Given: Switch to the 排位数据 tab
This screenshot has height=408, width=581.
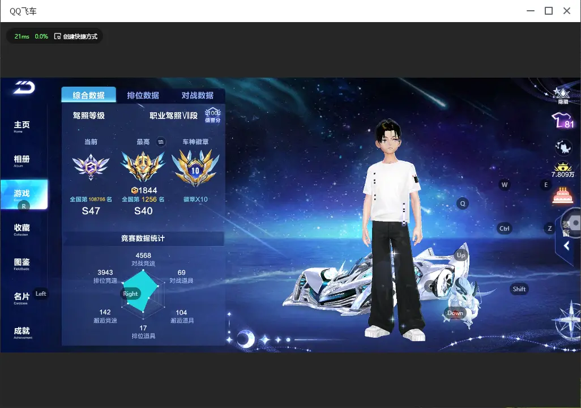Looking at the screenshot, I should pos(143,95).
